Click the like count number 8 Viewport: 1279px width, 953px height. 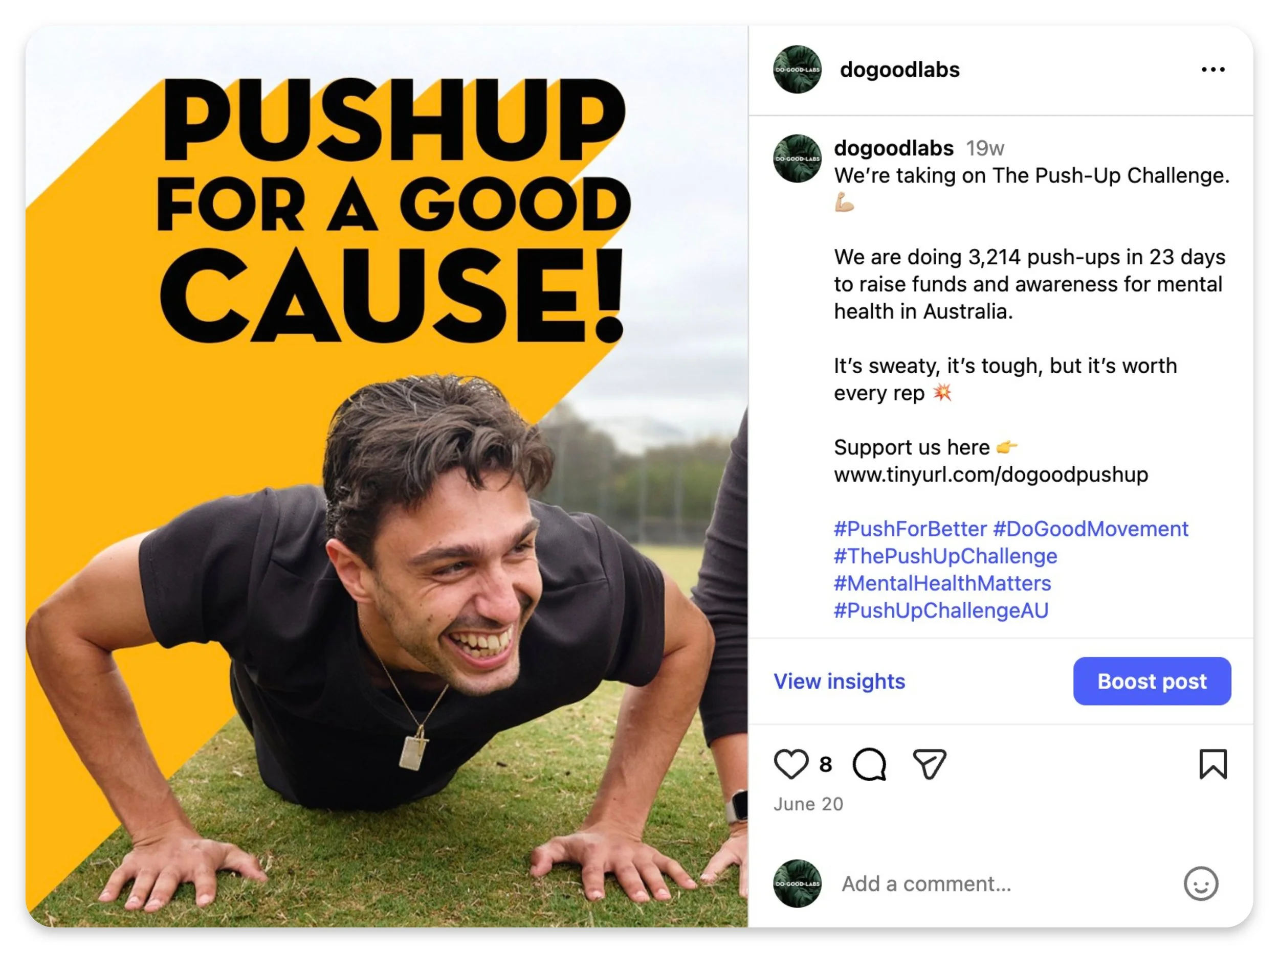pyautogui.click(x=825, y=764)
